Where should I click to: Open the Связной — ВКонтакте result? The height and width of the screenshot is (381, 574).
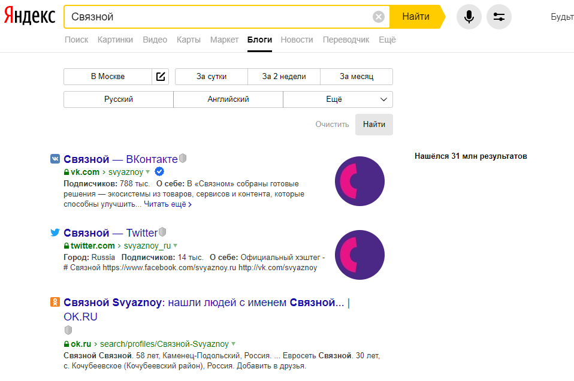coord(120,159)
